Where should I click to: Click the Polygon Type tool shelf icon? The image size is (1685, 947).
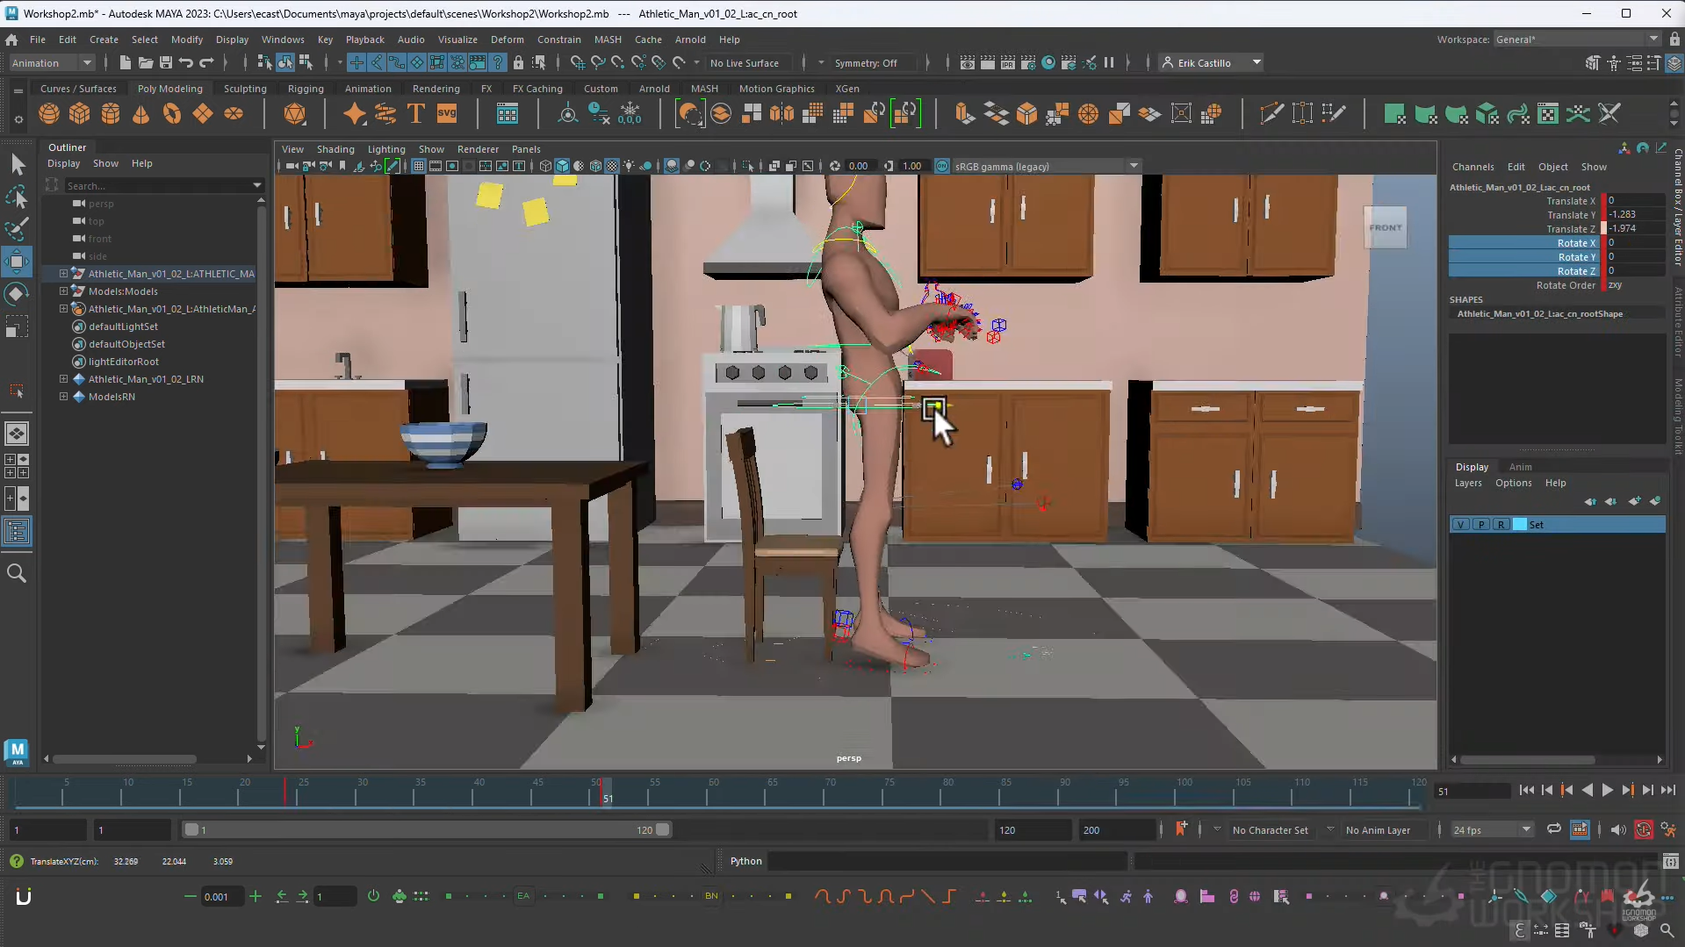click(x=416, y=114)
